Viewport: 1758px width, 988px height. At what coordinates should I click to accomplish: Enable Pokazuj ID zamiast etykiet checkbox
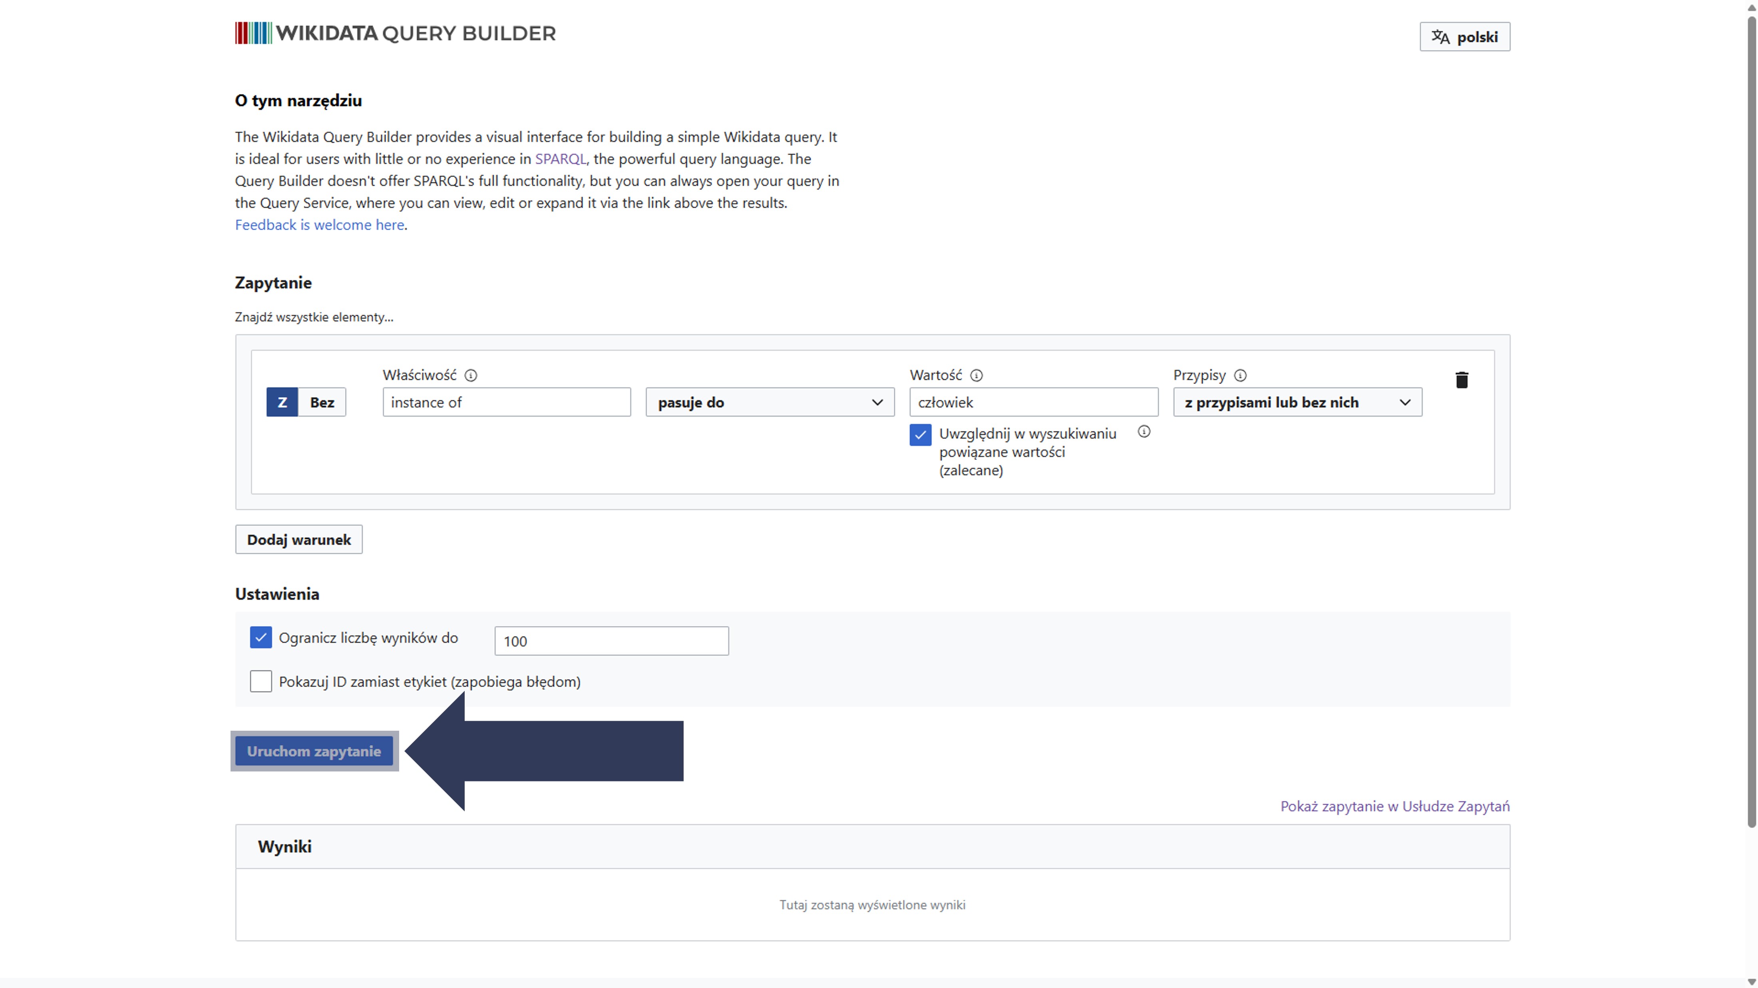[261, 681]
